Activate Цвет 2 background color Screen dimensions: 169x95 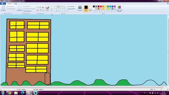(x=90, y=9)
